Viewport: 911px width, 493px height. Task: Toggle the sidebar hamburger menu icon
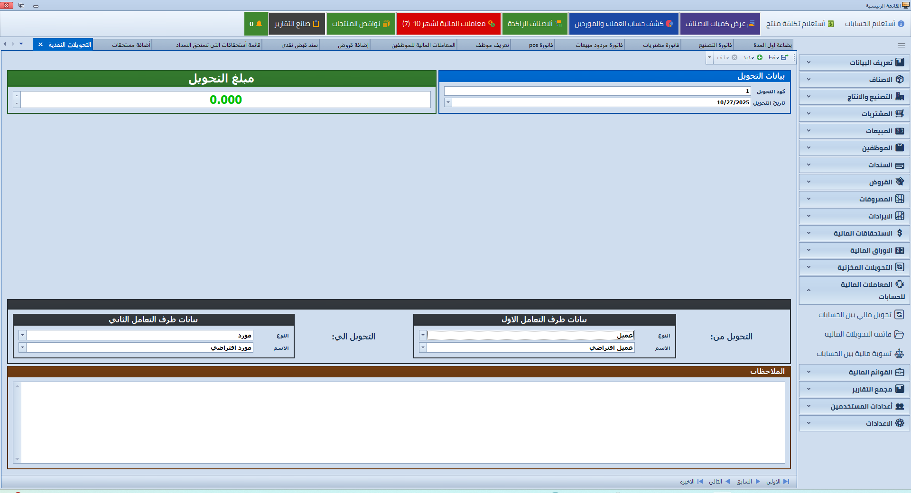(x=902, y=46)
